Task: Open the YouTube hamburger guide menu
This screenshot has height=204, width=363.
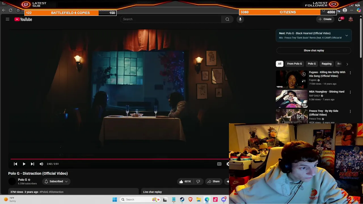Action: [8, 19]
